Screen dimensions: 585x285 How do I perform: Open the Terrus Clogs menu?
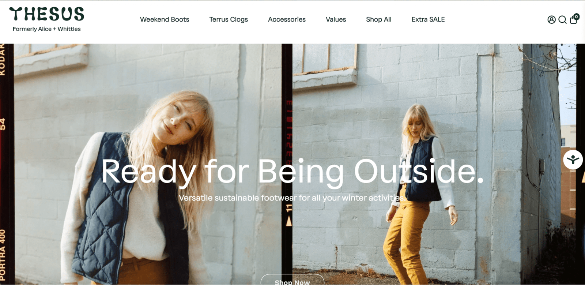(x=229, y=19)
